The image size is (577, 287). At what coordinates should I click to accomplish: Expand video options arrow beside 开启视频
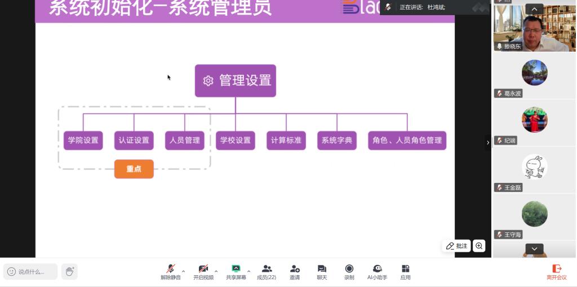pos(216,271)
